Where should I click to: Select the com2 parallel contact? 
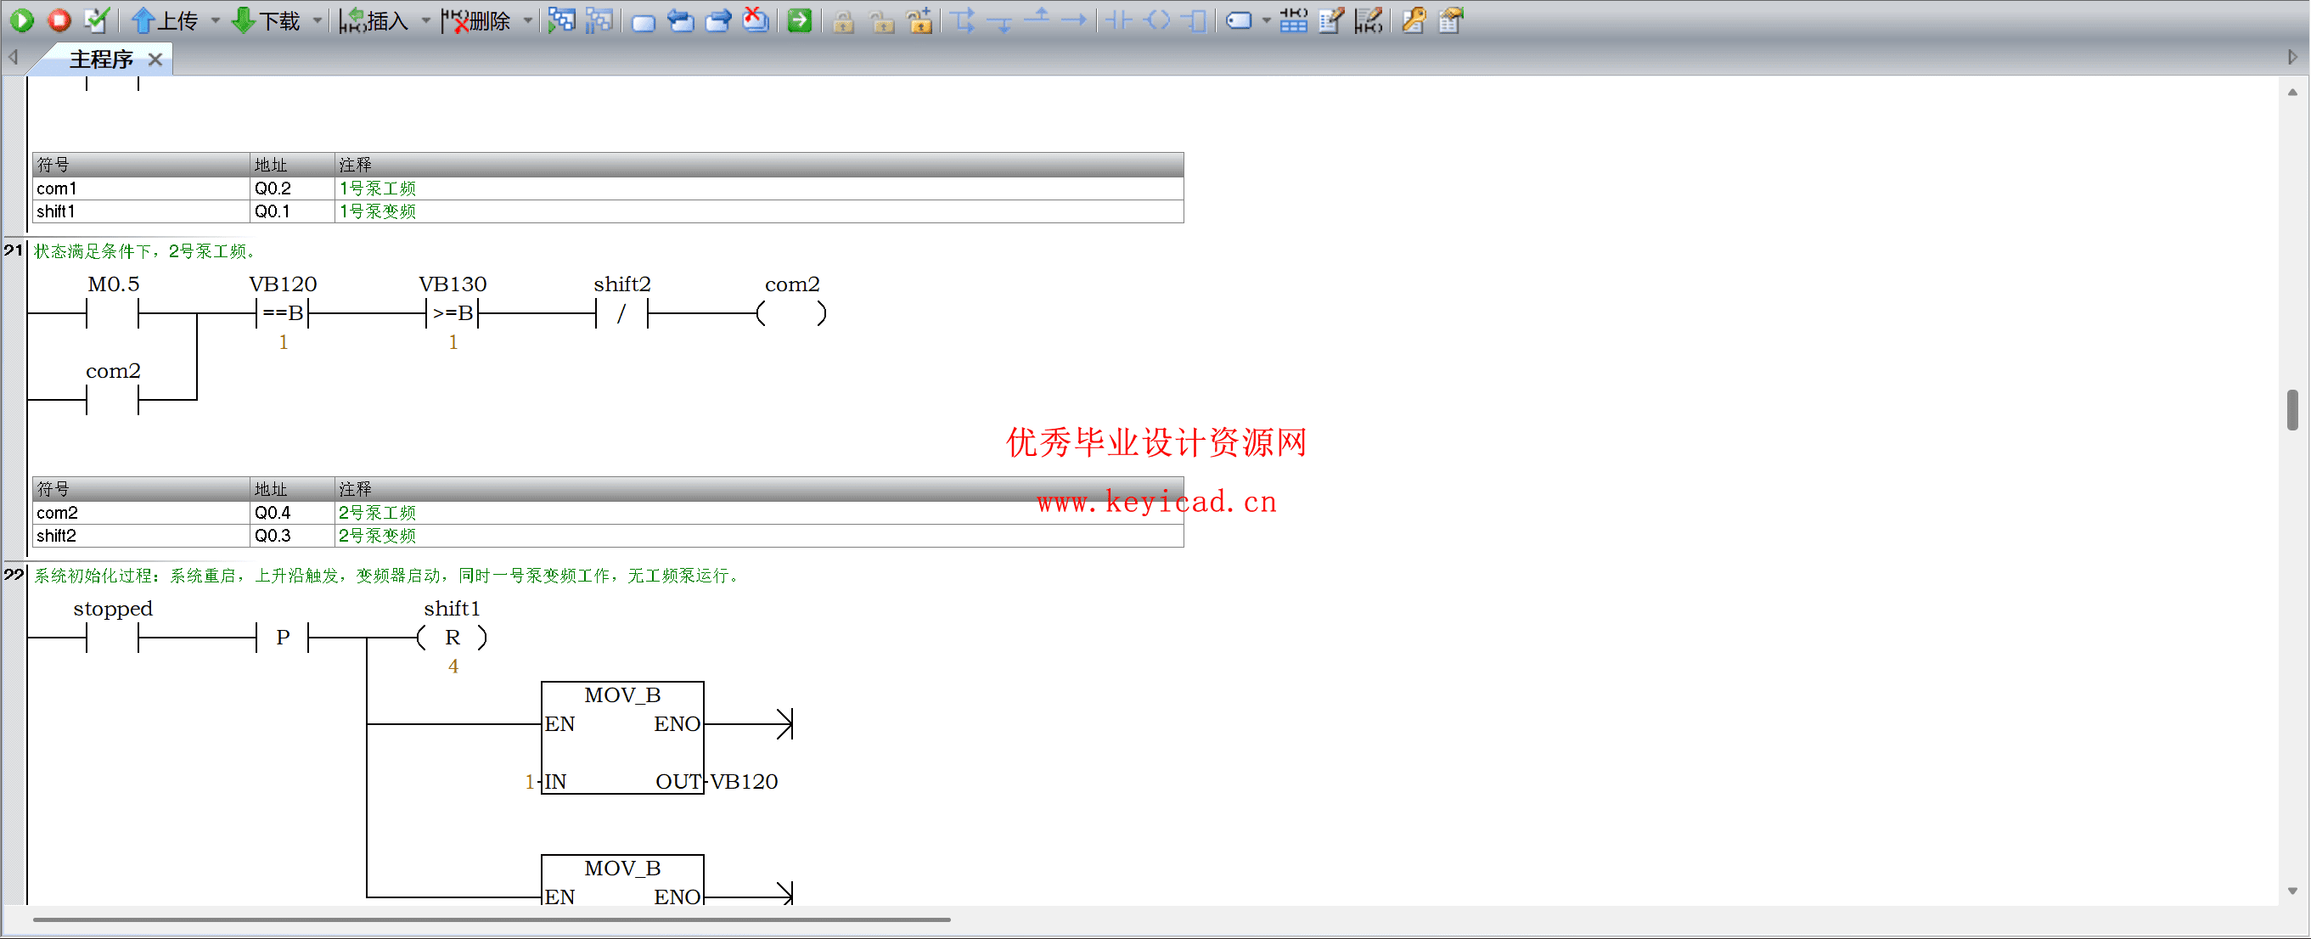[113, 400]
